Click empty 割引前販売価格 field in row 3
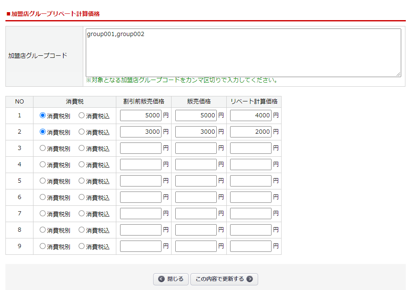The width and height of the screenshot is (410, 290). tap(141, 148)
